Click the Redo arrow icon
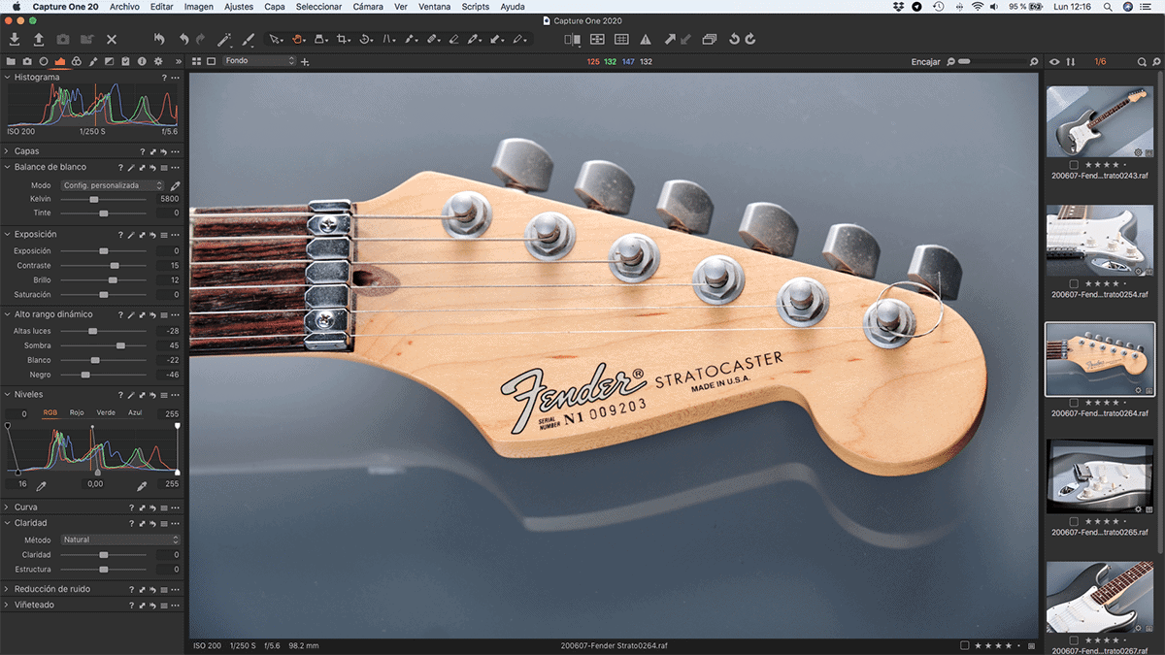 201,40
